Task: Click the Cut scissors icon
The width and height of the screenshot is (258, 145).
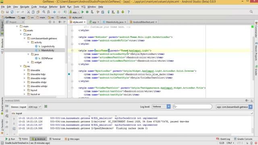Action: [29, 12]
